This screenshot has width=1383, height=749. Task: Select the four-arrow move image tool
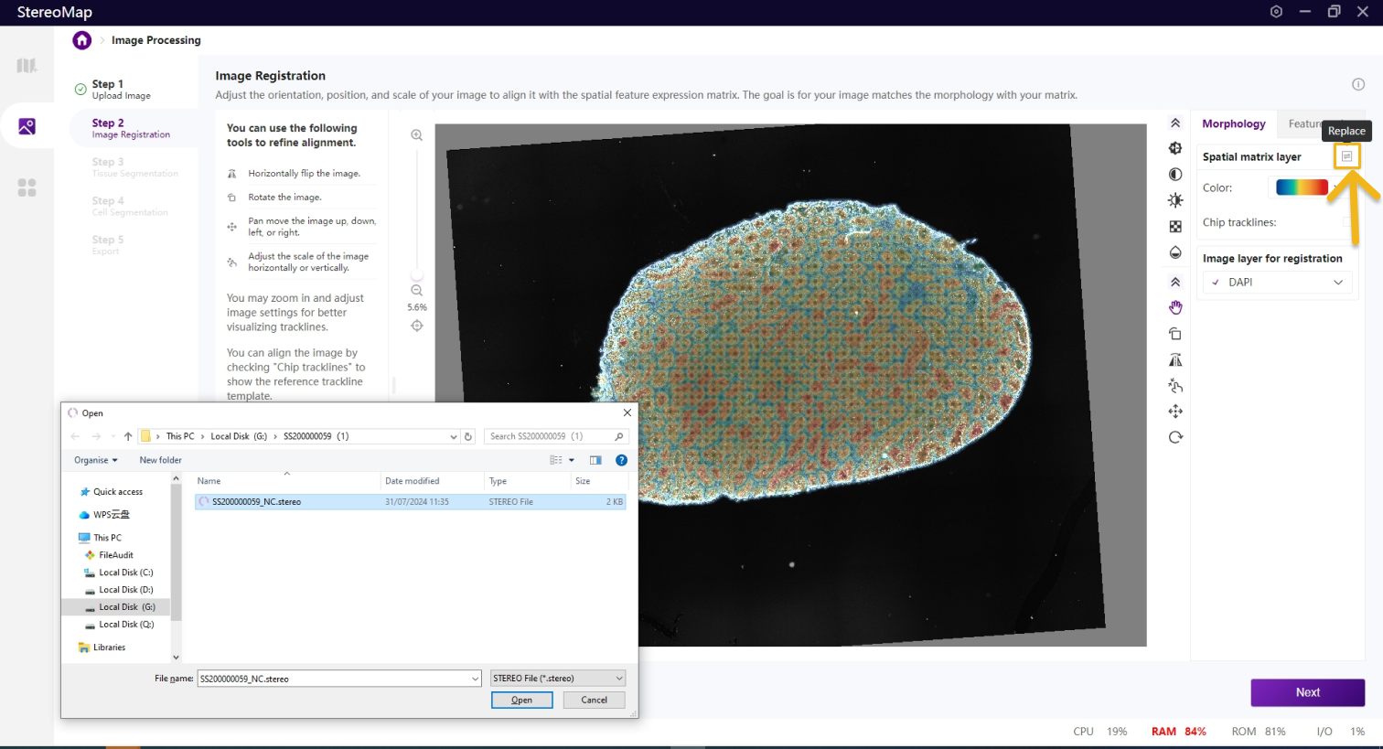click(x=1175, y=412)
